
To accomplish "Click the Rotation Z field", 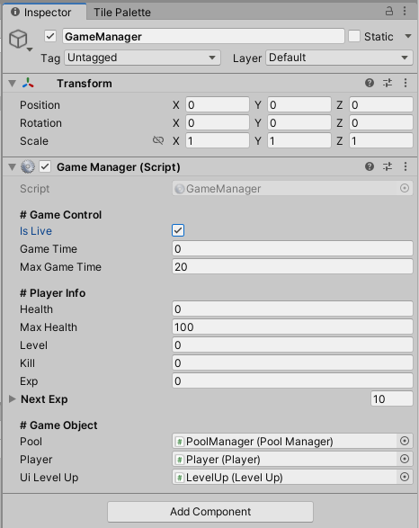I will click(381, 123).
